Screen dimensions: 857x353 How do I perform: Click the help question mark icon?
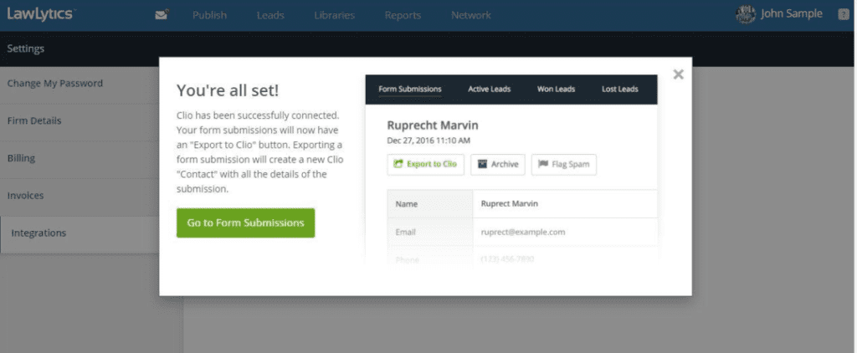click(x=844, y=15)
